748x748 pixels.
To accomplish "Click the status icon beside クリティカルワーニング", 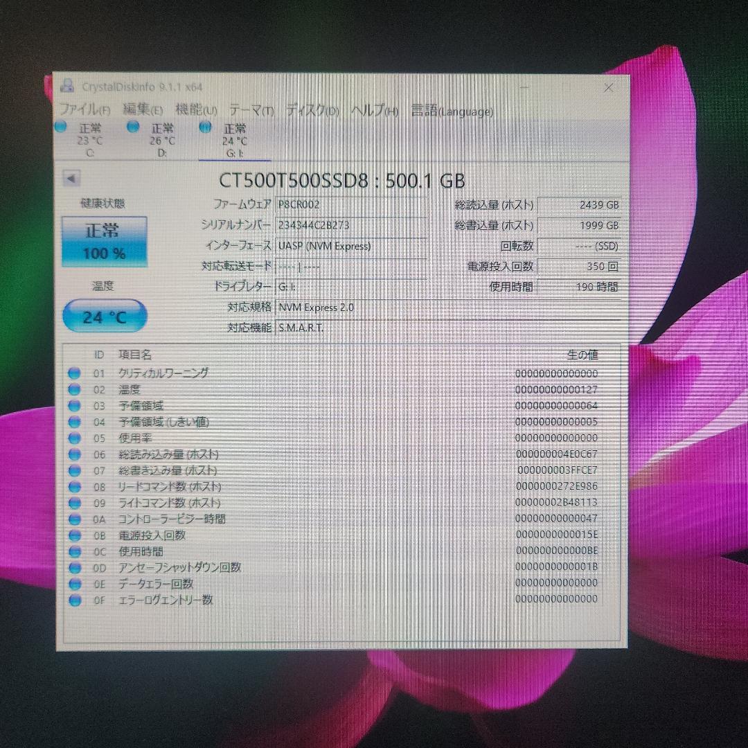I will [74, 373].
